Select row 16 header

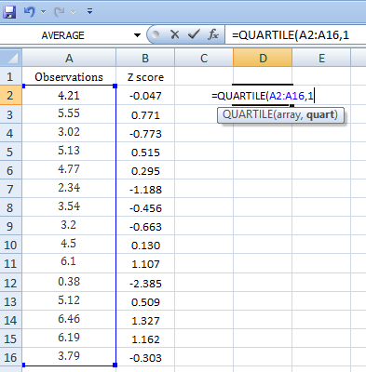pos(11,357)
